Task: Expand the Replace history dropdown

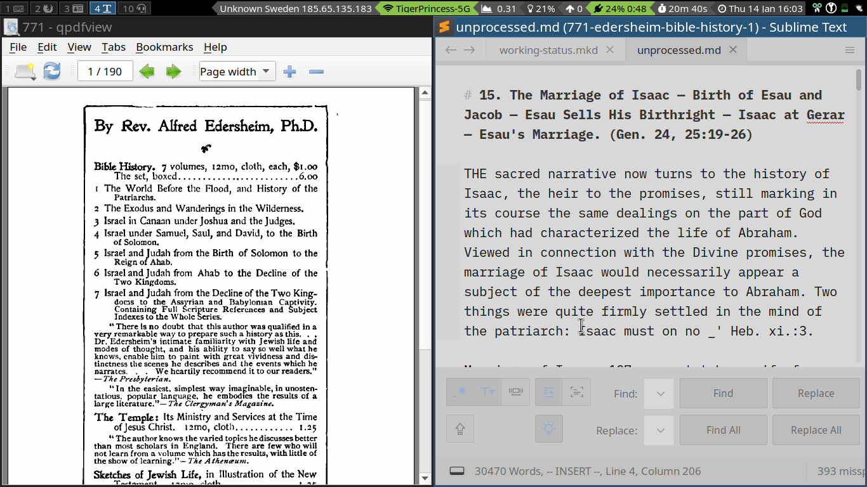Action: pos(659,430)
